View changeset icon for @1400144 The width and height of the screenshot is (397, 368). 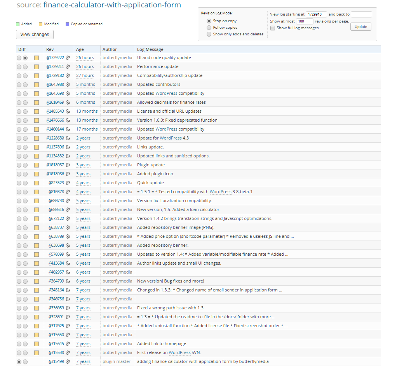pos(68,129)
